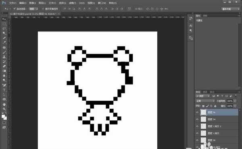Viewport: 242px width, 149px height.
Task: Click the opacity 100% input field
Action: pos(230,101)
